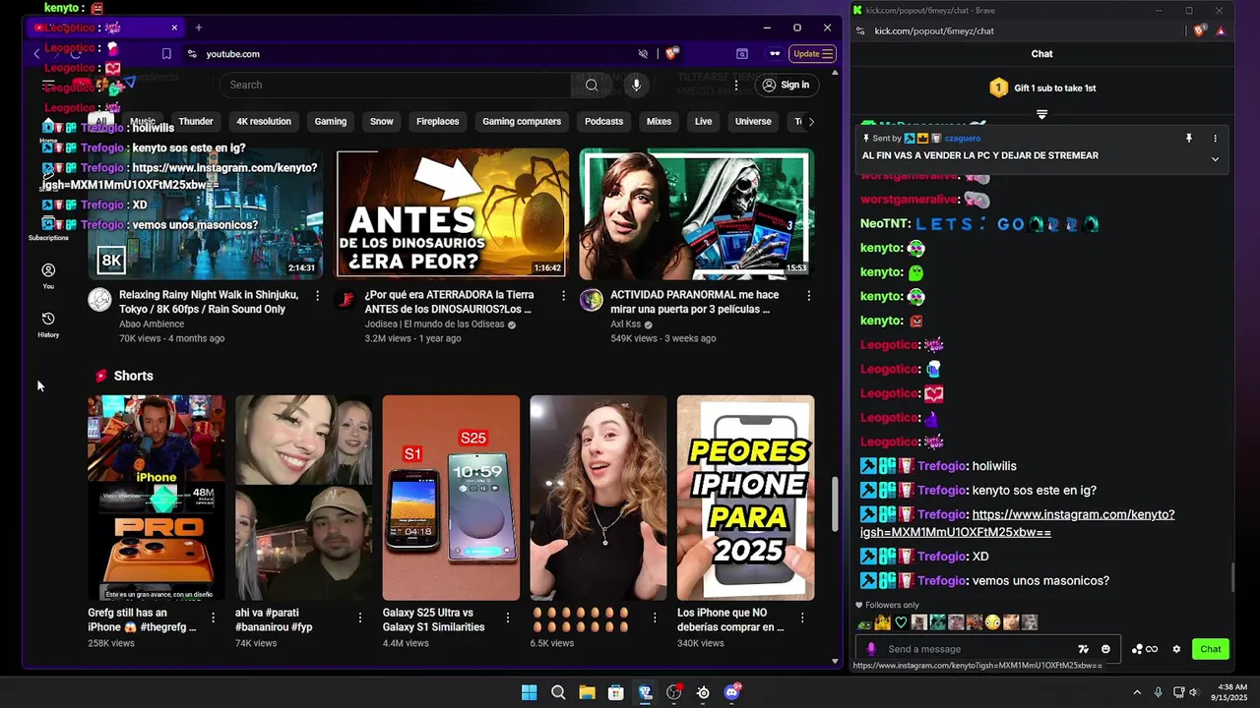Click the YouTube search magnifier button
1260x708 pixels.
(x=592, y=85)
